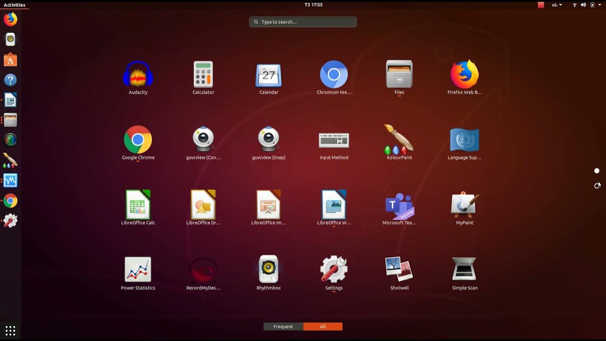
Task: Toggle the Show Applications grid button
Action: click(10, 330)
